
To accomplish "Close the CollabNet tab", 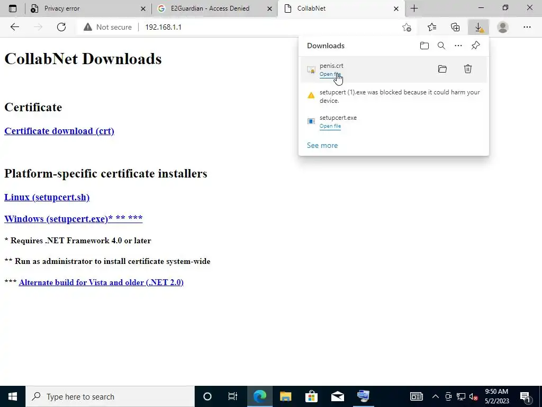I will [396, 8].
